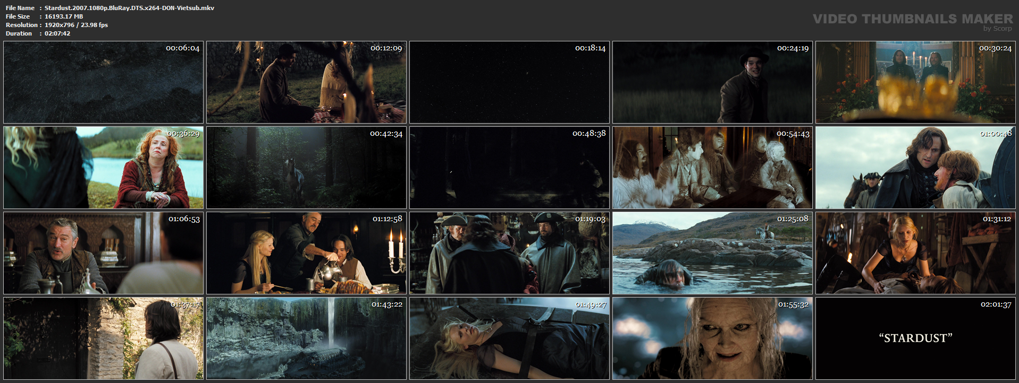Viewport: 1019px width, 383px height.
Task: Select the waterfall thumbnail at 01:43:22
Action: (306, 338)
